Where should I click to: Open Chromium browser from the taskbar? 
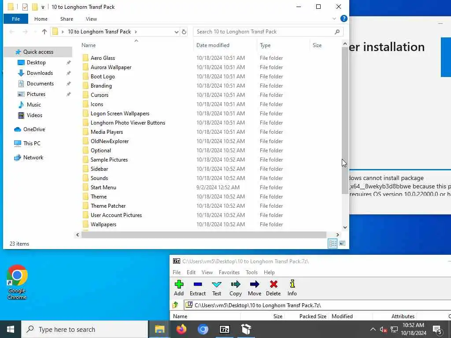tap(203, 329)
